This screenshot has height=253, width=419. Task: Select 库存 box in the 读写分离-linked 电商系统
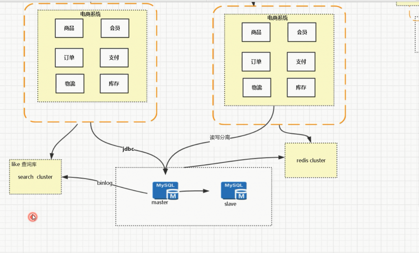301,87
